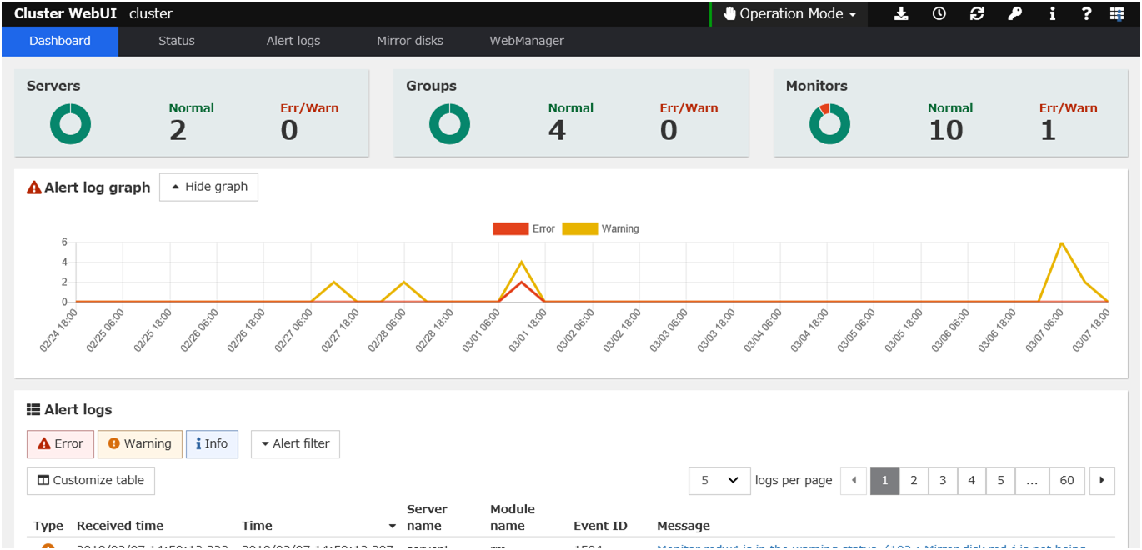
Task: Switch to the Status tab
Action: click(x=177, y=41)
